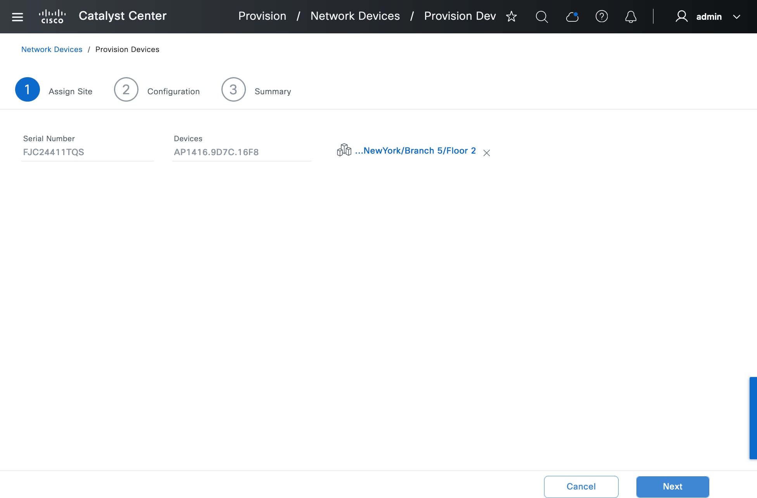Open the global search magnifier
Image resolution: width=757 pixels, height=498 pixels.
[542, 17]
